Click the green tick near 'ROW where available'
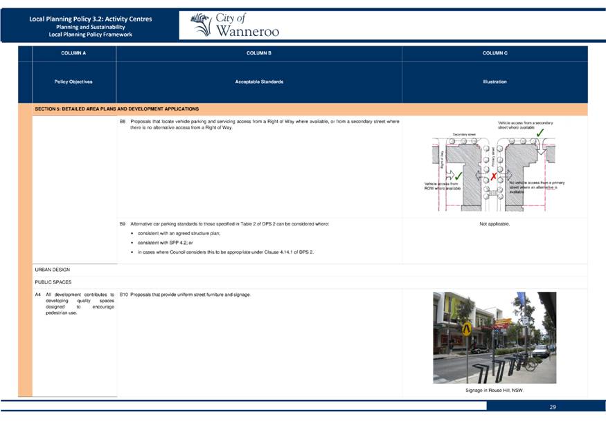Screen dimensions: 606x428 (x=458, y=176)
